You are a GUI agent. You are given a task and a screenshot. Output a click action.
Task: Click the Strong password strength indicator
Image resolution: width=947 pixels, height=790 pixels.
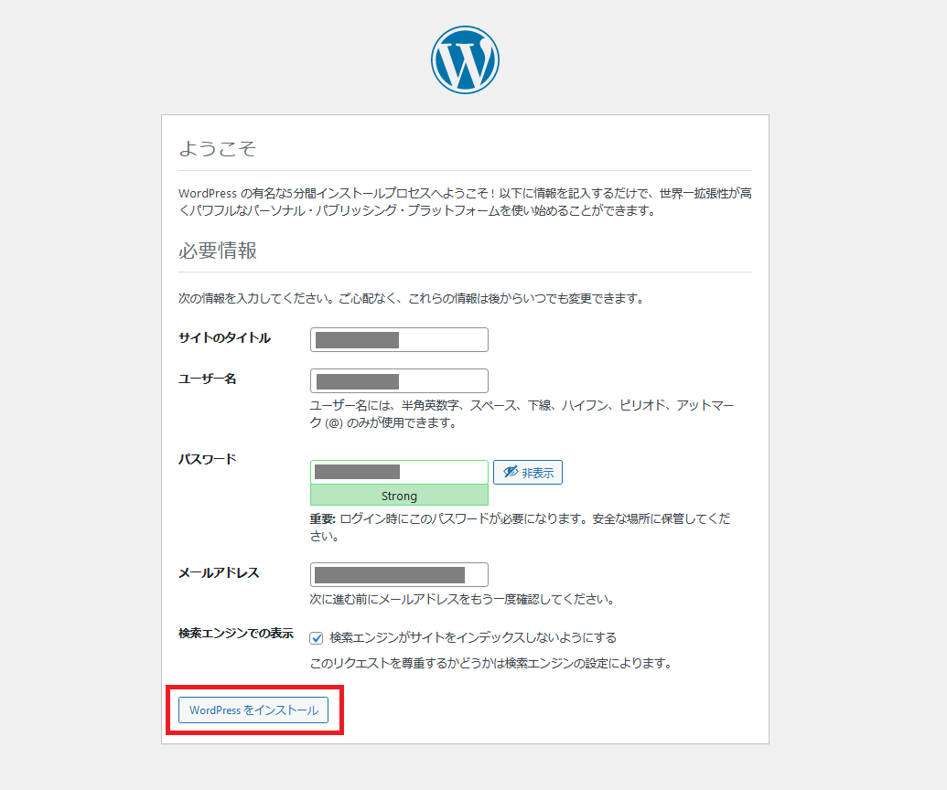tap(399, 496)
